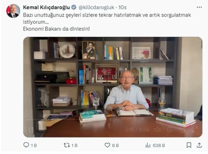This screenshot has height=154, width=208.
Task: Click the blue verified badge
Action: tap(74, 7)
